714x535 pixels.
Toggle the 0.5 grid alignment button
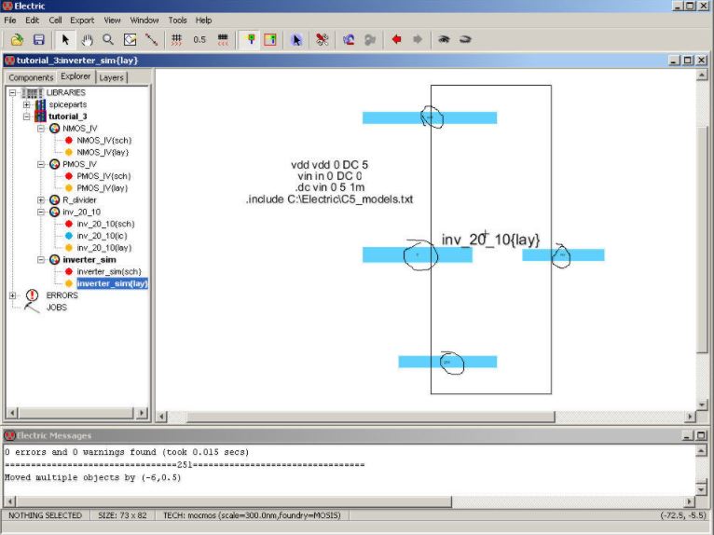tap(199, 39)
